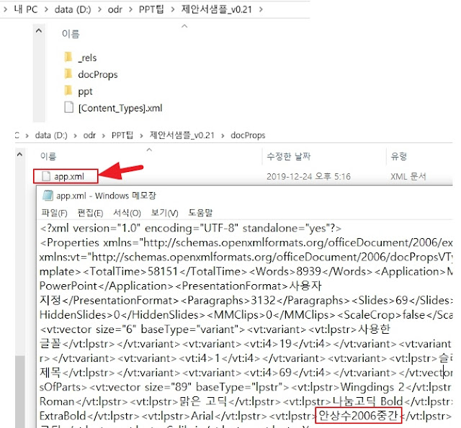This screenshot has width=461, height=428.
Task: Sort by 유형 column header
Action: pyautogui.click(x=398, y=156)
